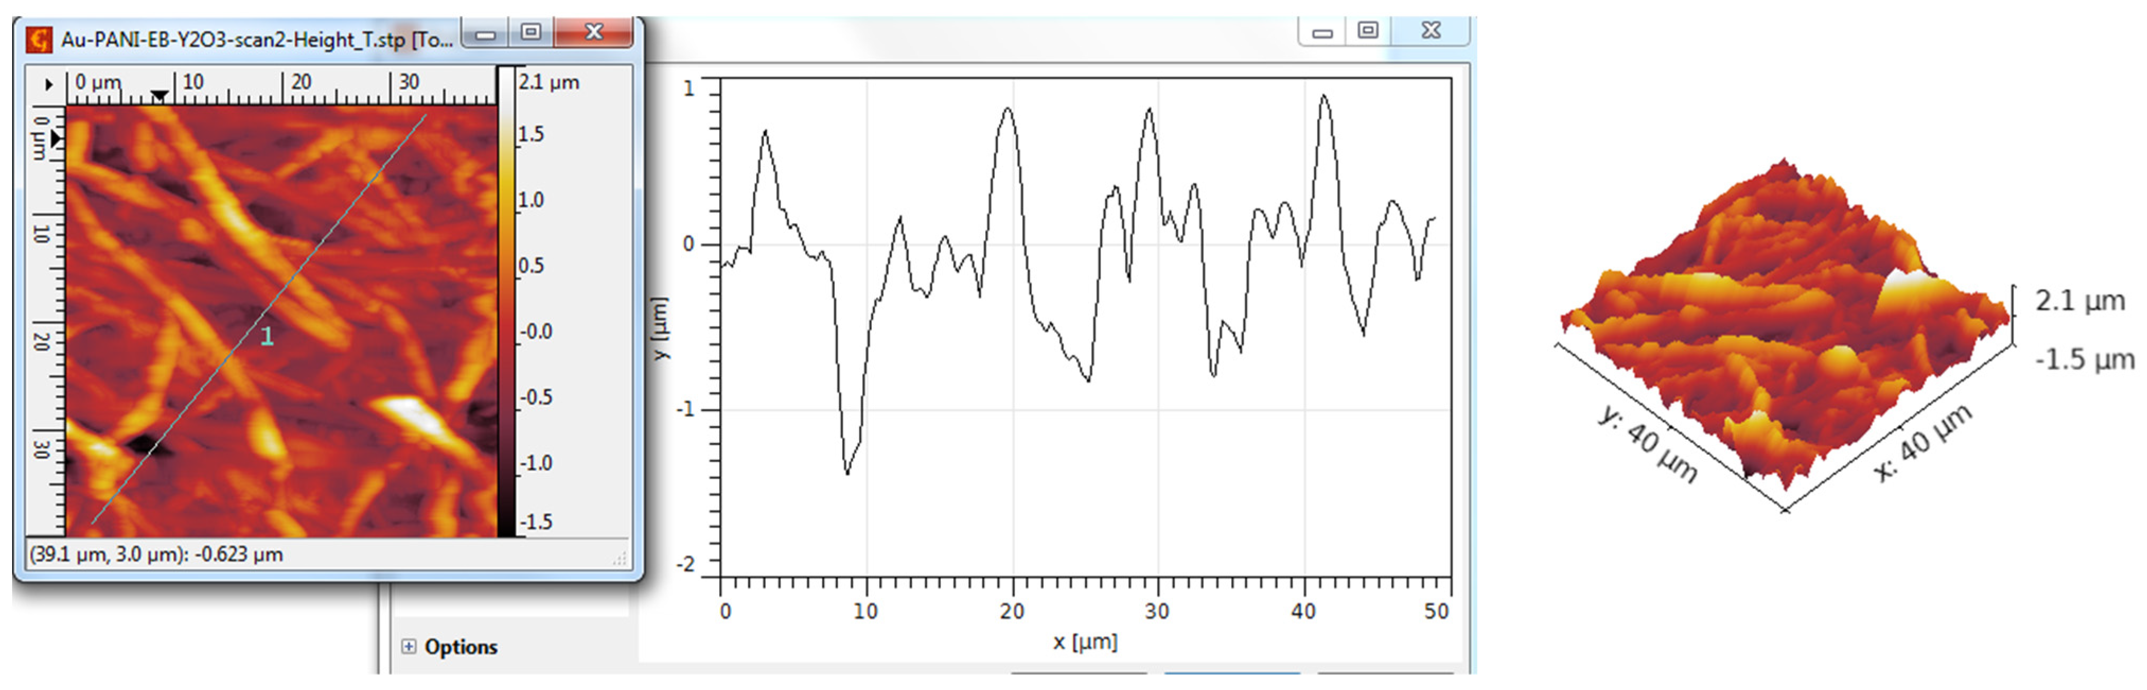This screenshot has height=690, width=2147.
Task: Click the vertical ruler position marker triangle
Action: (56, 139)
